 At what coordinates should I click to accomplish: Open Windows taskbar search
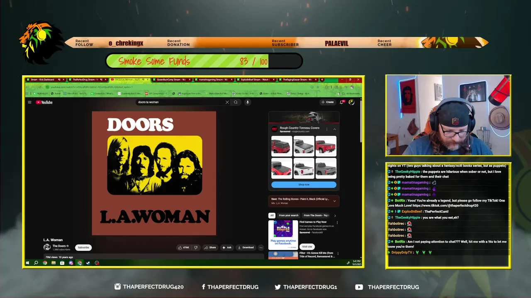click(36, 263)
